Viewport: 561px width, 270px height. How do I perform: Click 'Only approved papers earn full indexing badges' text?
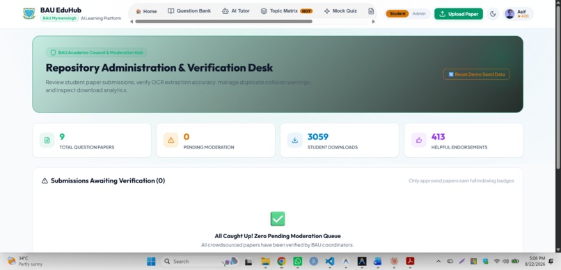click(x=461, y=181)
